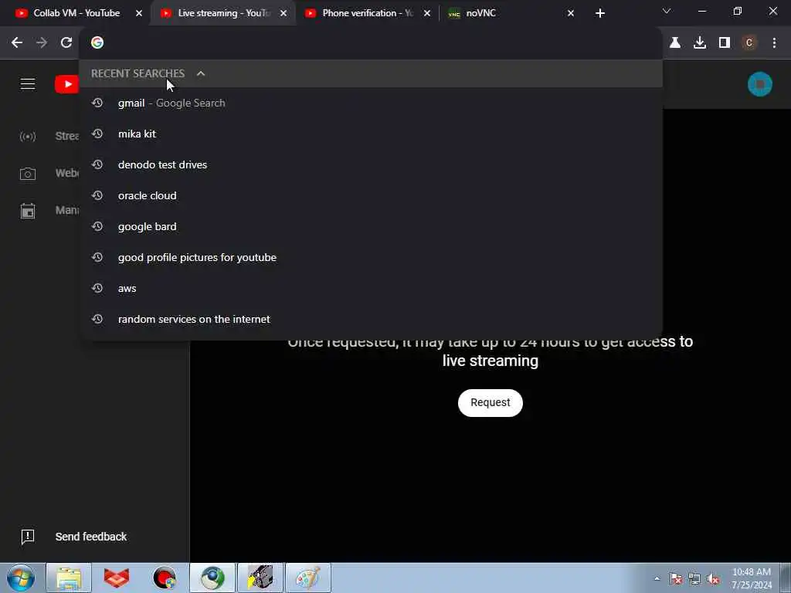Image resolution: width=791 pixels, height=593 pixels.
Task: Open the downloads icon in toolbar
Action: pos(700,43)
